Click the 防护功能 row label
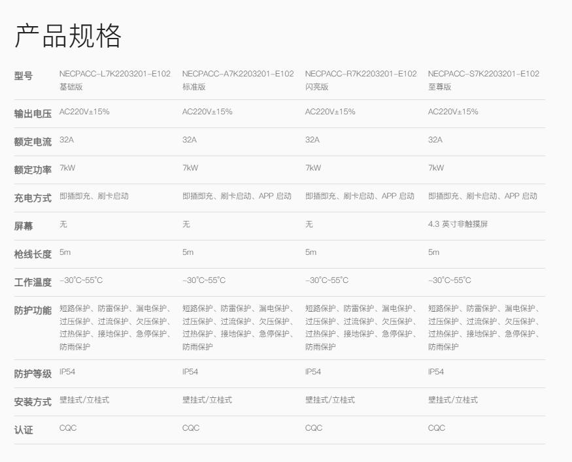This screenshot has height=462, width=572. coord(33,310)
